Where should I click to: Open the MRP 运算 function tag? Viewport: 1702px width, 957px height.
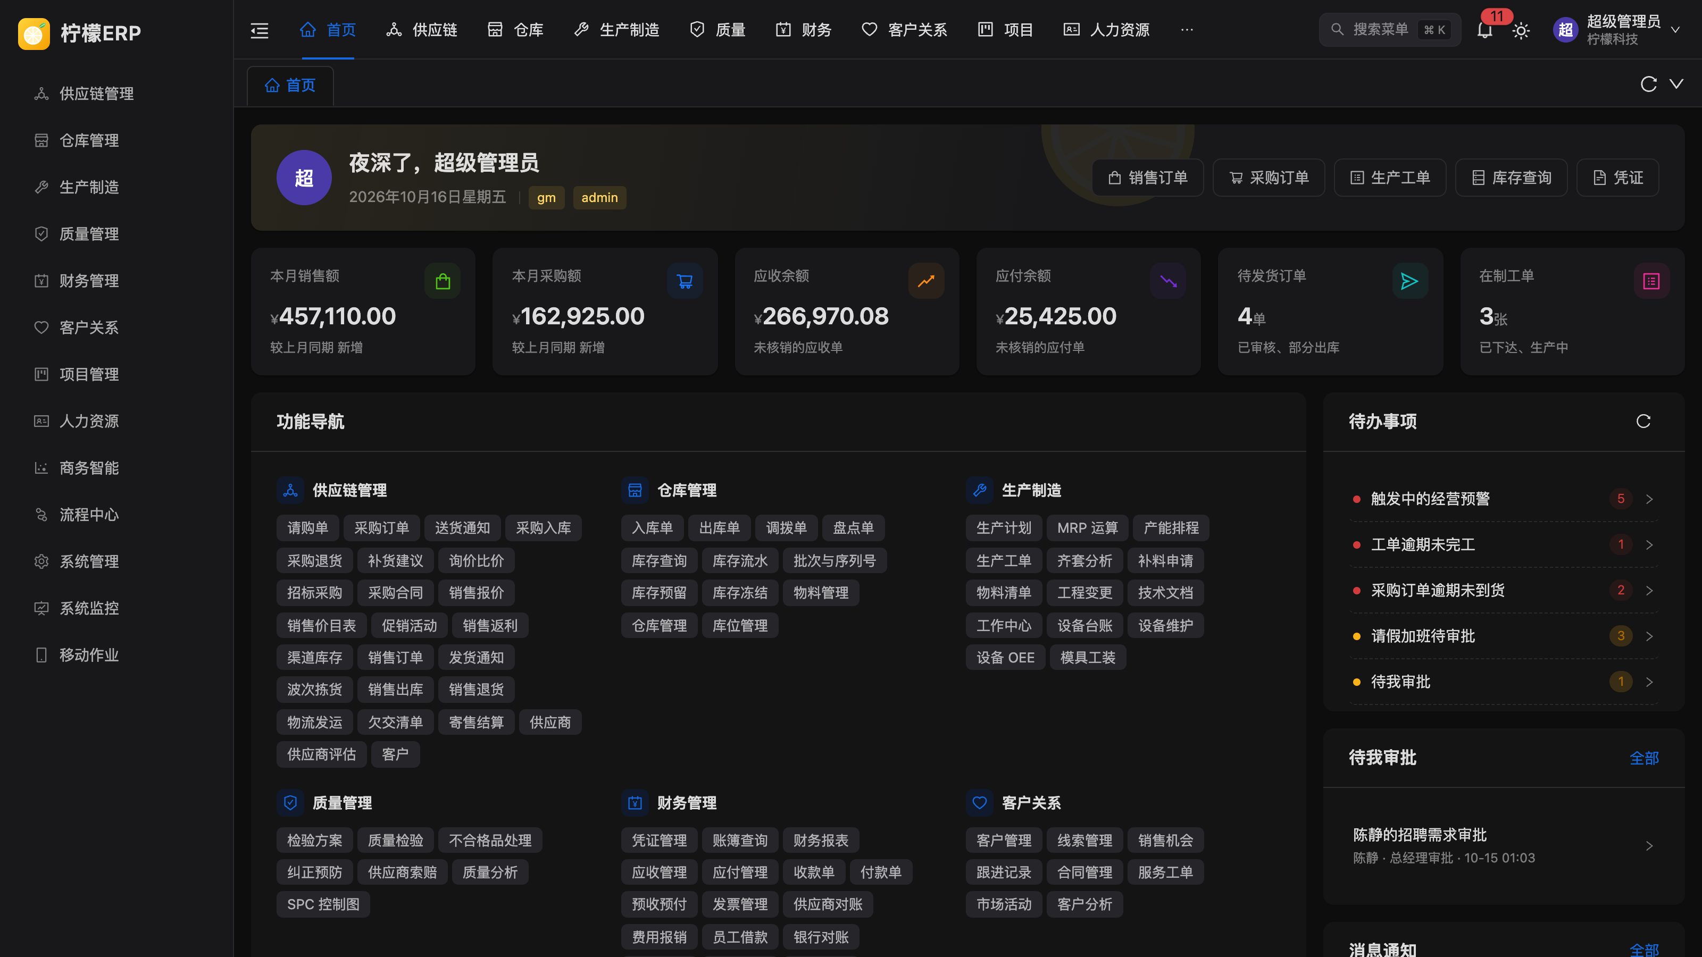coord(1087,528)
